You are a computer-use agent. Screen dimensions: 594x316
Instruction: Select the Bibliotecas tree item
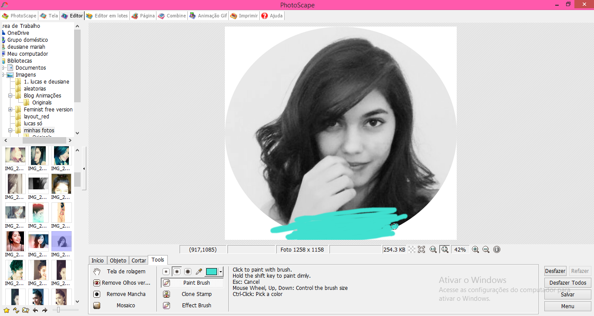point(20,61)
